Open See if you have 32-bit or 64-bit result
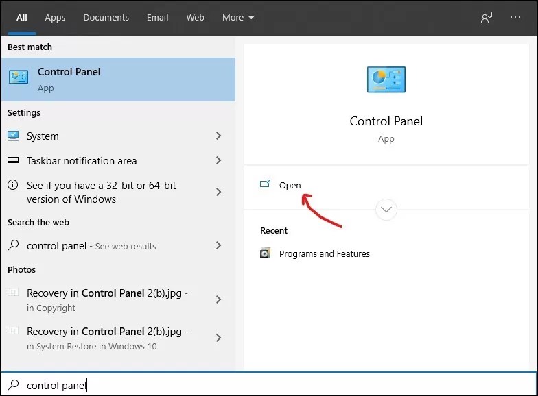The width and height of the screenshot is (538, 396). pyautogui.click(x=118, y=192)
